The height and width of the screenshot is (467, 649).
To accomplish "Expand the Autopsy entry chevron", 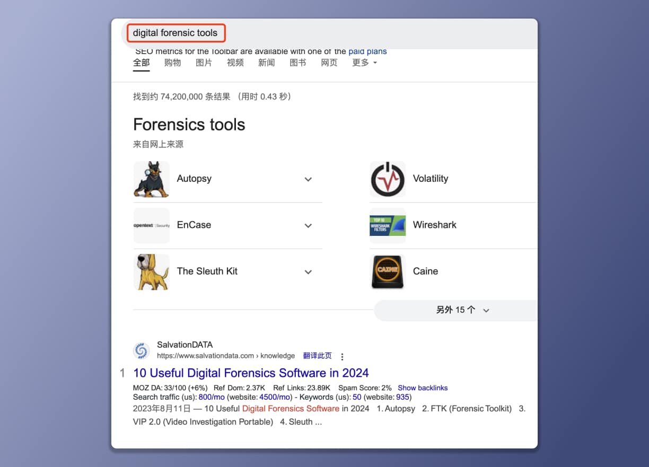I will coord(308,179).
